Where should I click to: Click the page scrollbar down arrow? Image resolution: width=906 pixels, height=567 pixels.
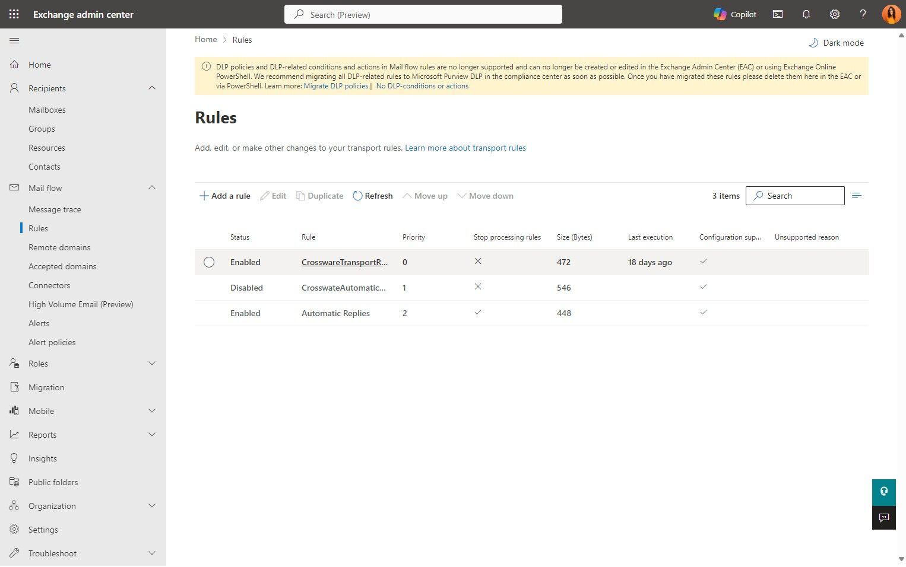901,559
